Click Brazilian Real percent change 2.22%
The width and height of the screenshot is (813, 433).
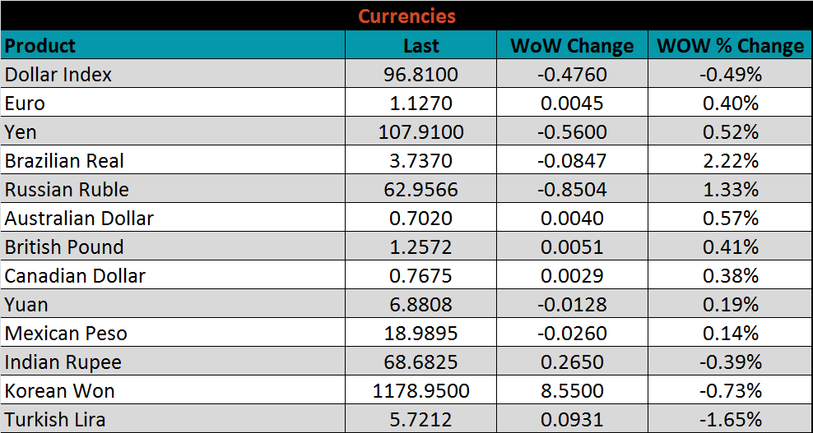click(x=731, y=161)
